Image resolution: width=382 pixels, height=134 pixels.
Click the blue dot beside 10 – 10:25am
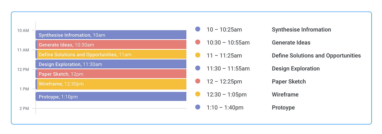198,29
